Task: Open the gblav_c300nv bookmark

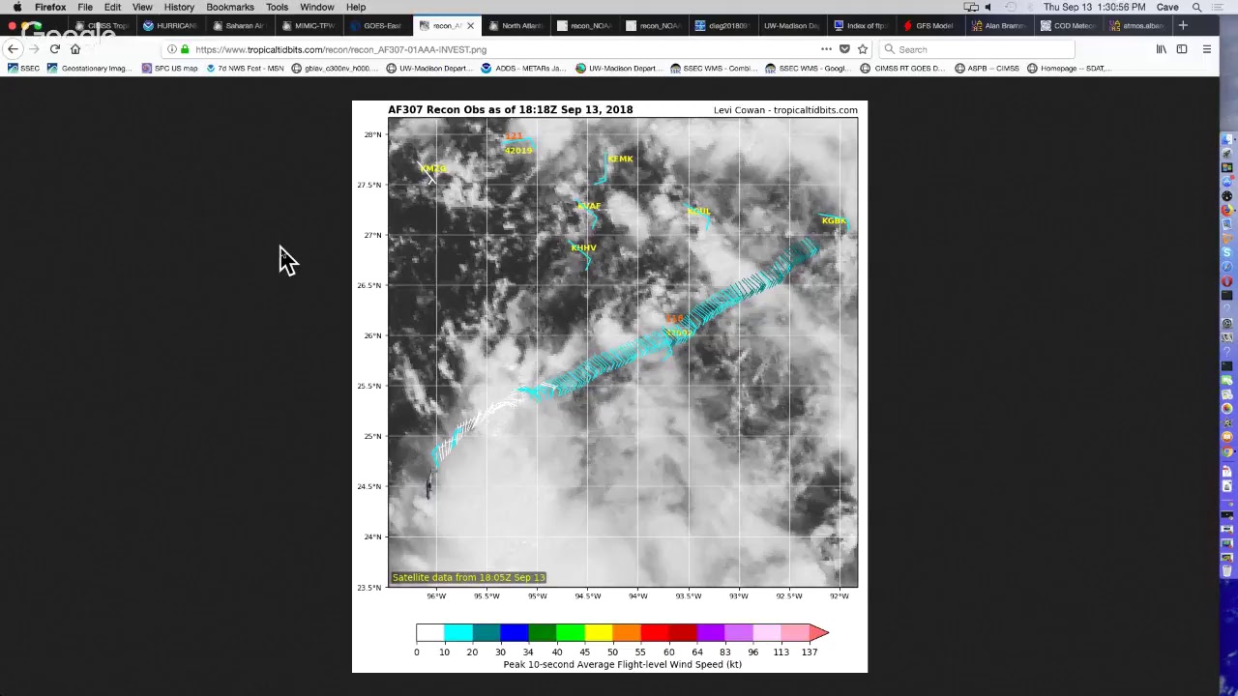Action: [336, 69]
